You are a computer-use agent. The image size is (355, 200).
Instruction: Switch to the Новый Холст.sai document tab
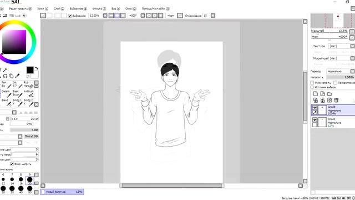pyautogui.click(x=62, y=192)
